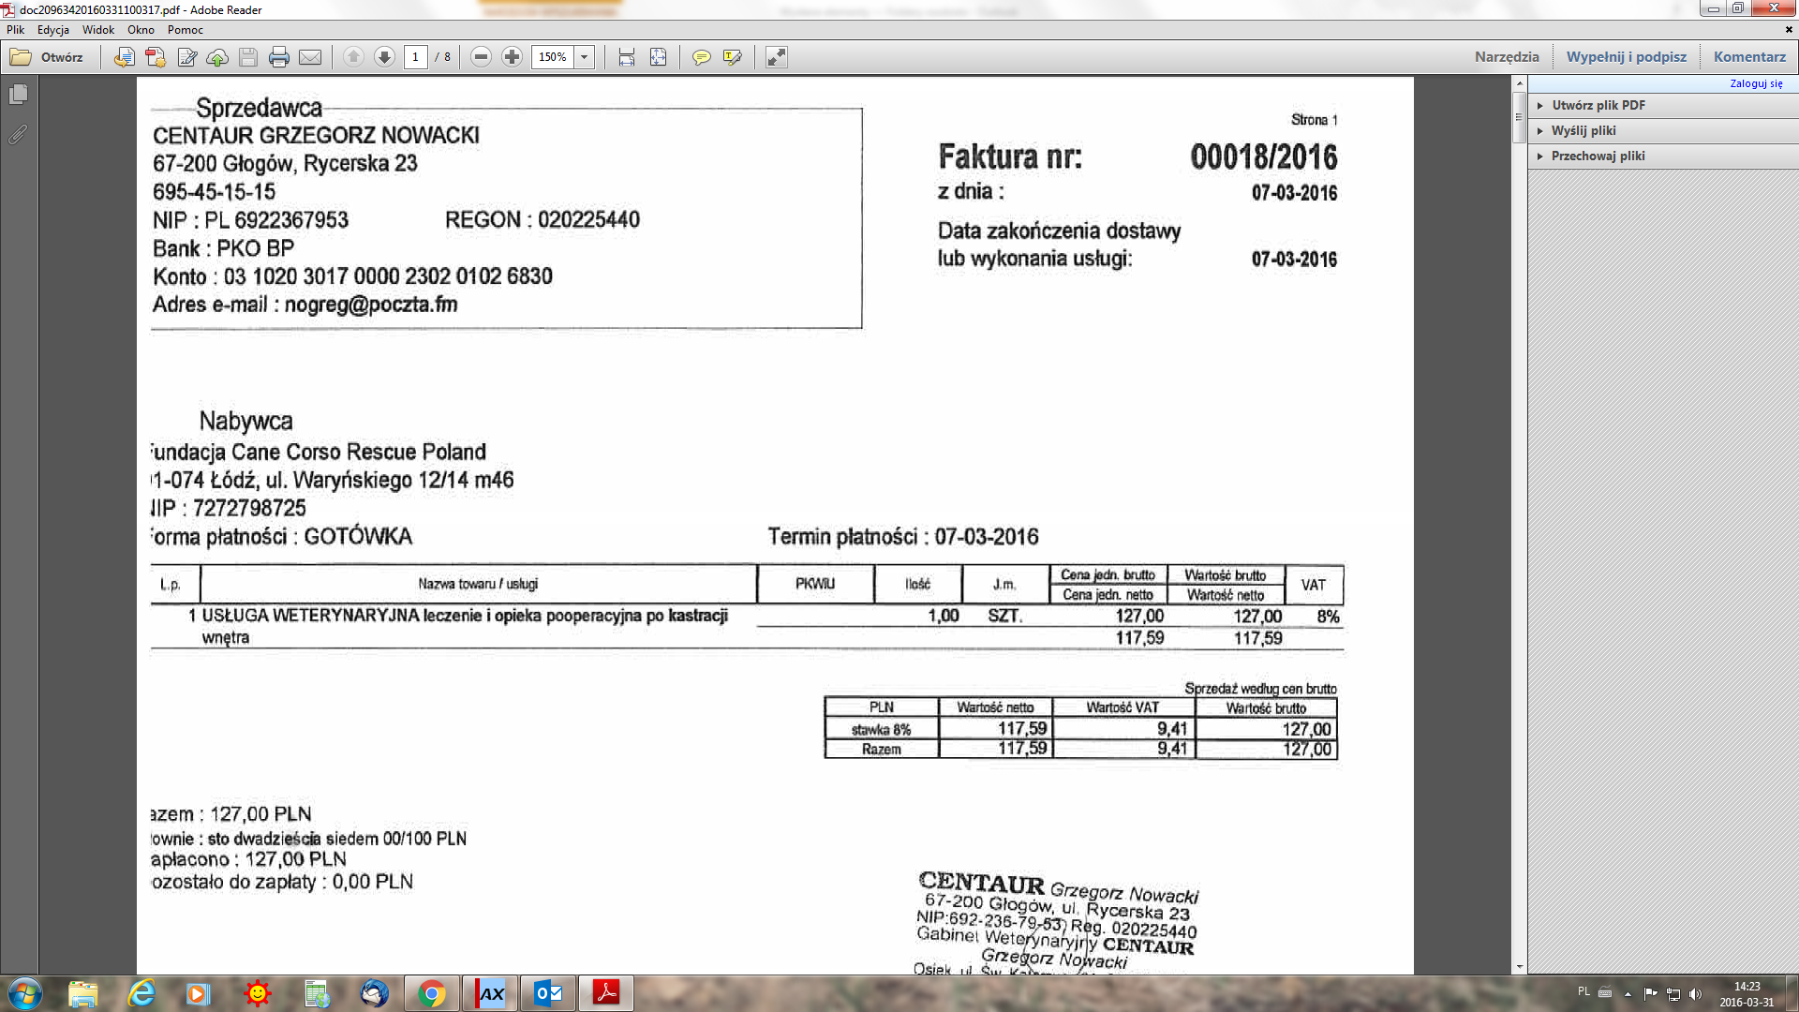Expand the Wyślij pliki section
Screen dimensions: 1799x1012
1583,130
